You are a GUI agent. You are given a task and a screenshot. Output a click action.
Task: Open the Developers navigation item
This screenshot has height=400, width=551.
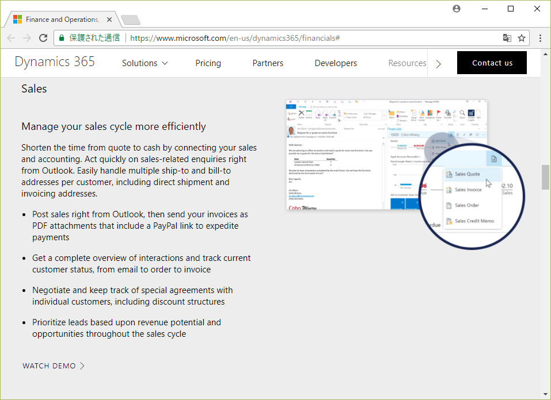[x=336, y=63]
